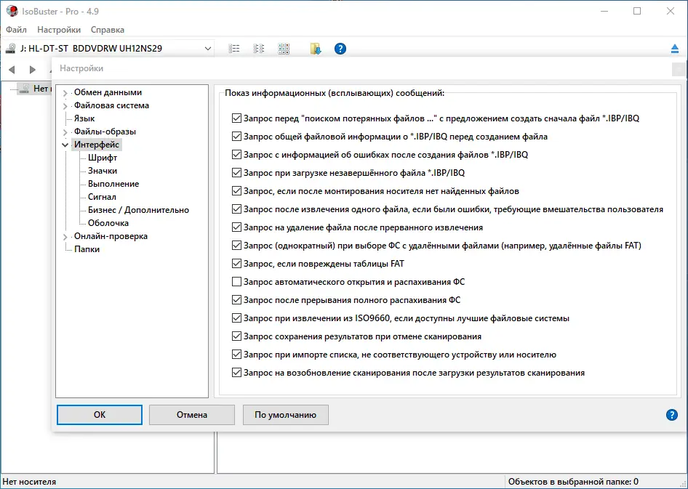Expand the 'Файлы-образы' tree node arrow
The image size is (688, 489).
[65, 132]
